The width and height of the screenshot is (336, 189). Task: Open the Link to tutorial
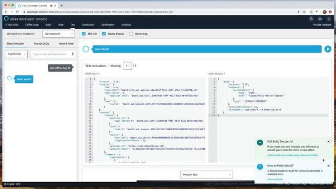point(275,179)
